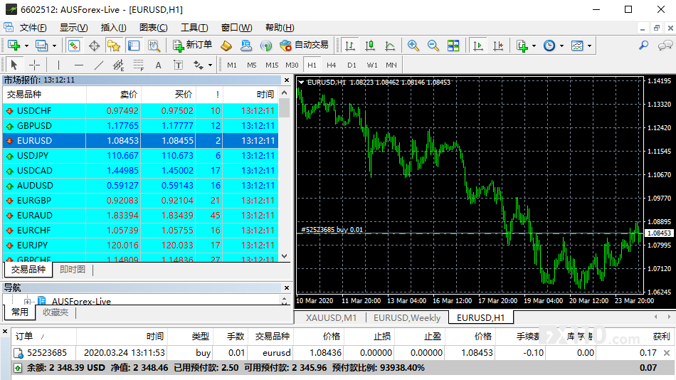
Task: Open the new chart dropdown arrow
Action: (26, 46)
